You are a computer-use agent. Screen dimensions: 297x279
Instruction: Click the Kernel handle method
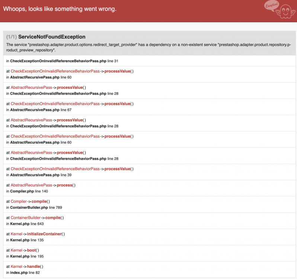pos(33,266)
